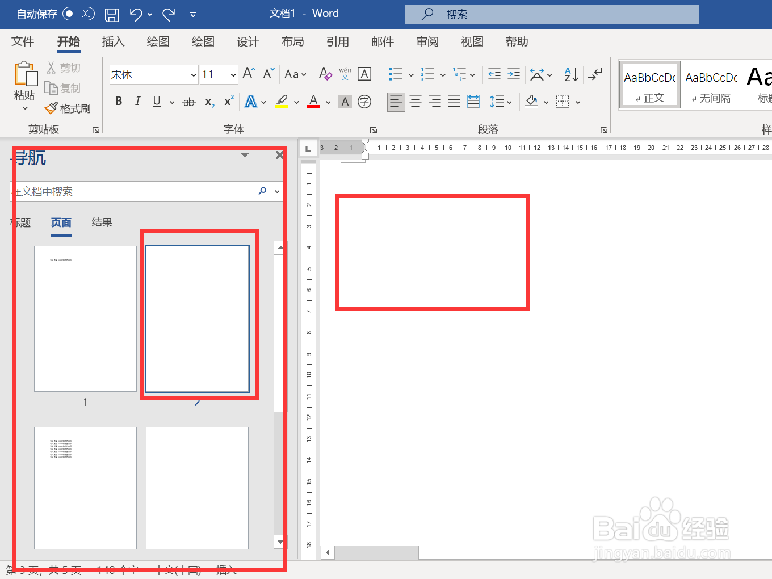Screen dimensions: 772x579
Task: Open the Change Case Aa menu
Action: [x=295, y=74]
